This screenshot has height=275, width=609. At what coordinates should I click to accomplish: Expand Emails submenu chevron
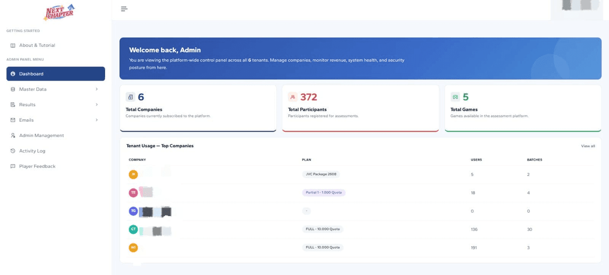(97, 120)
